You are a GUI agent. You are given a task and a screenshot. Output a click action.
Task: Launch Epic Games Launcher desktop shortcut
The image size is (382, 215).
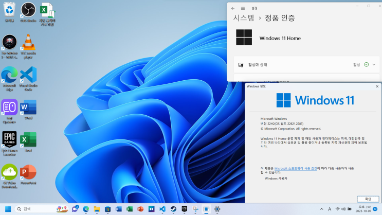pyautogui.click(x=9, y=144)
